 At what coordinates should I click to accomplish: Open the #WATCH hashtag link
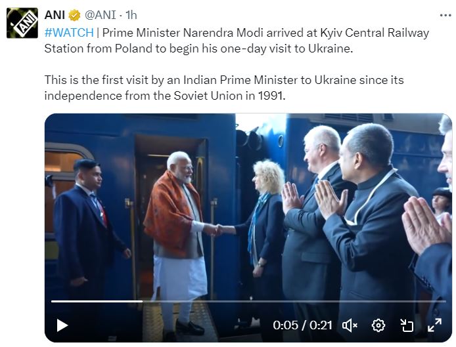coord(69,33)
